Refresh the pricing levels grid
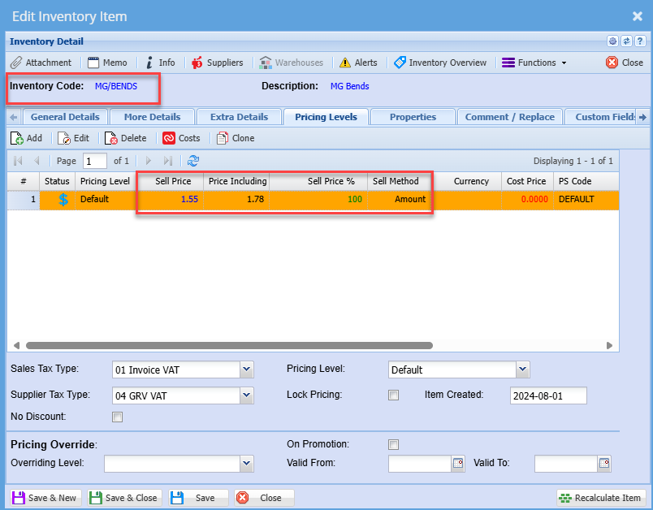This screenshot has width=653, height=510. pyautogui.click(x=193, y=161)
